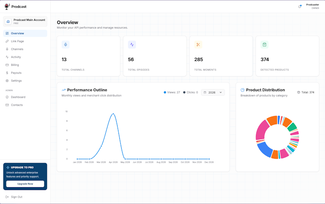Click the 285 Total Moments card

(221, 56)
